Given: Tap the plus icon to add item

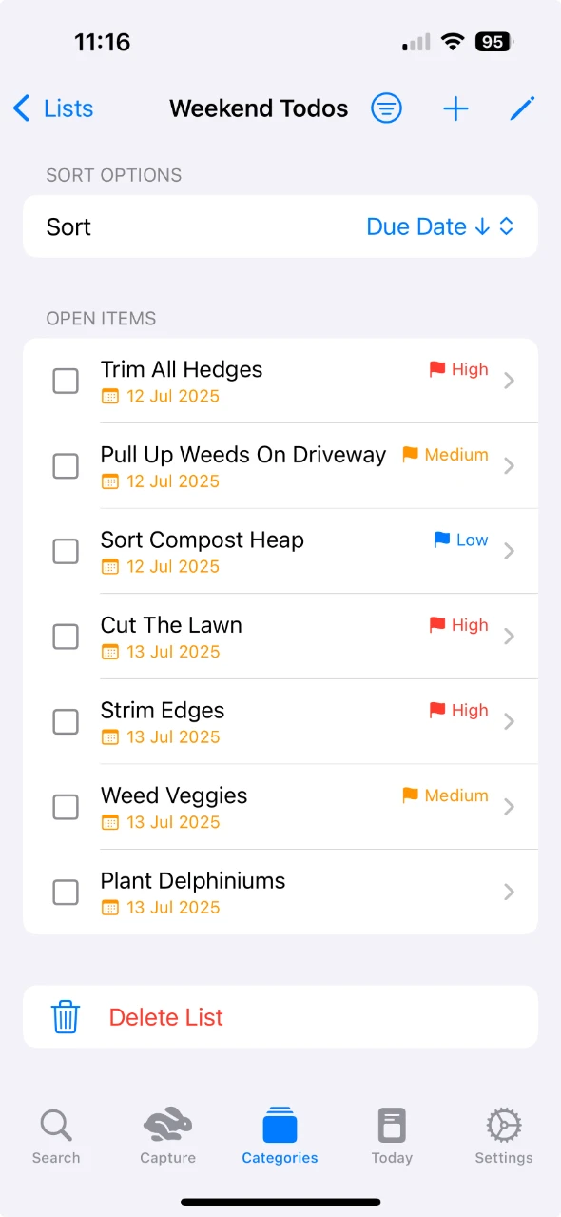Looking at the screenshot, I should (456, 108).
